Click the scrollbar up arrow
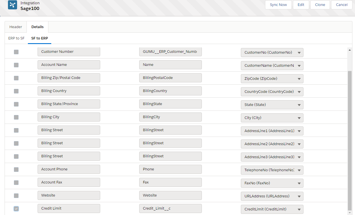The width and height of the screenshot is (355, 215). click(350, 50)
